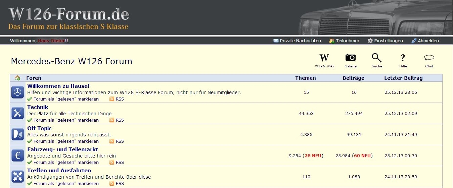Mark Fahrzeug- und Teilemarkt forum as gelesen
The width and height of the screenshot is (453, 188).
point(66,162)
